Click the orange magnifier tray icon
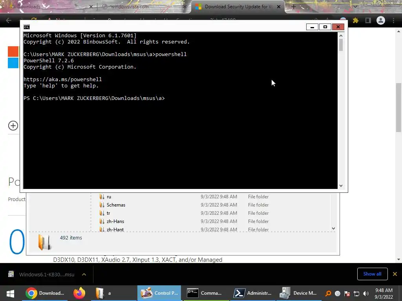Image resolution: width=402 pixels, height=301 pixels. [x=328, y=294]
